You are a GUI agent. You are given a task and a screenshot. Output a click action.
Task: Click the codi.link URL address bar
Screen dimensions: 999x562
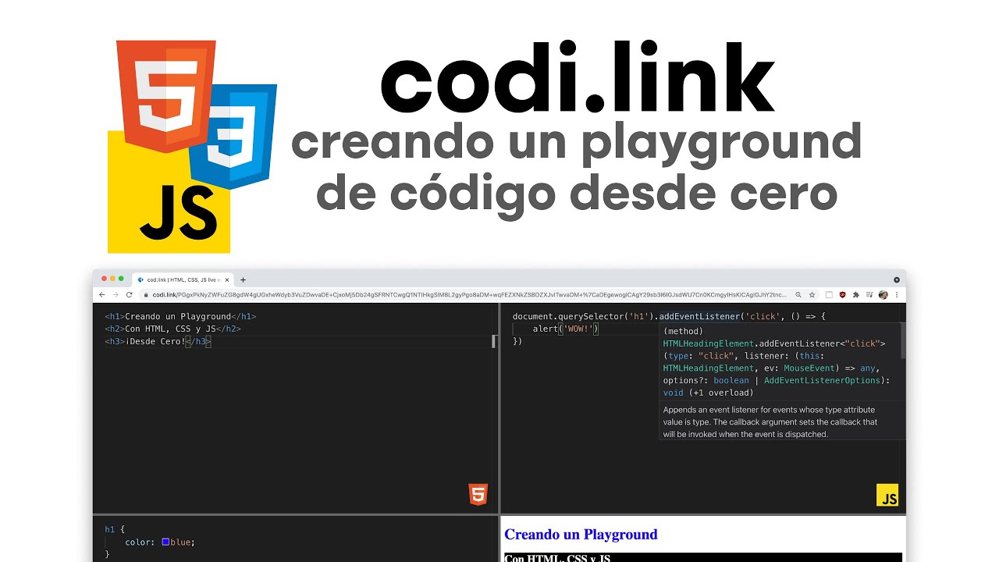[468, 295]
